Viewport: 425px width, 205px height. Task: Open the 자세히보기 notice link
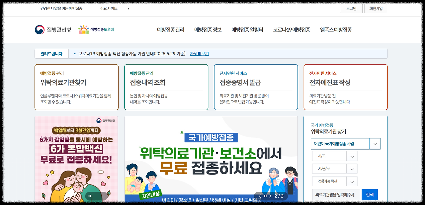(199, 53)
